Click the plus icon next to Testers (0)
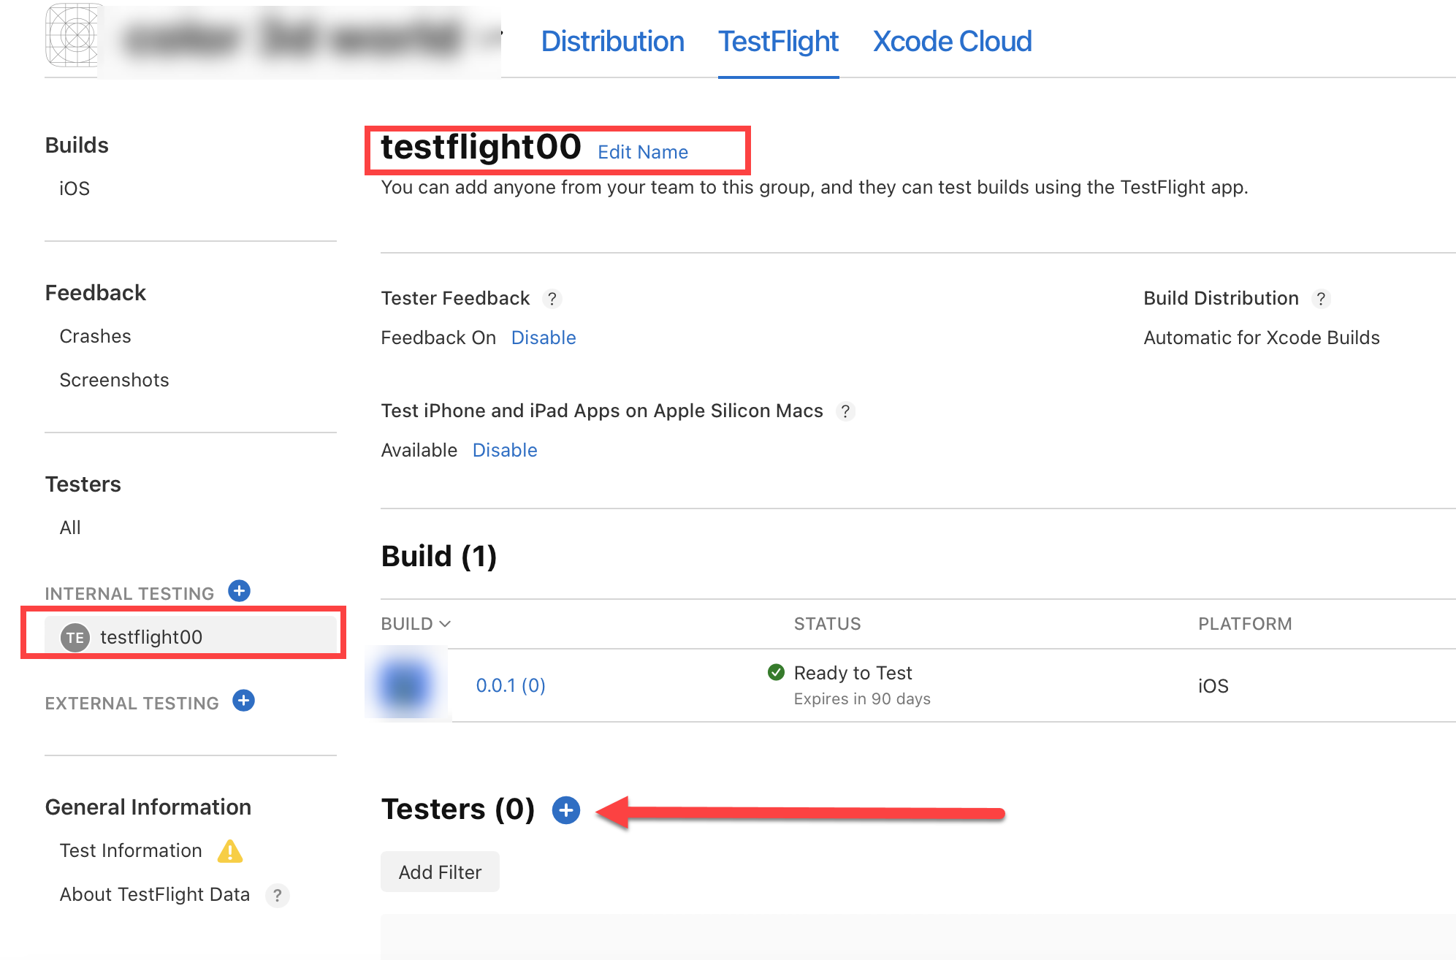1456x960 pixels. click(565, 809)
